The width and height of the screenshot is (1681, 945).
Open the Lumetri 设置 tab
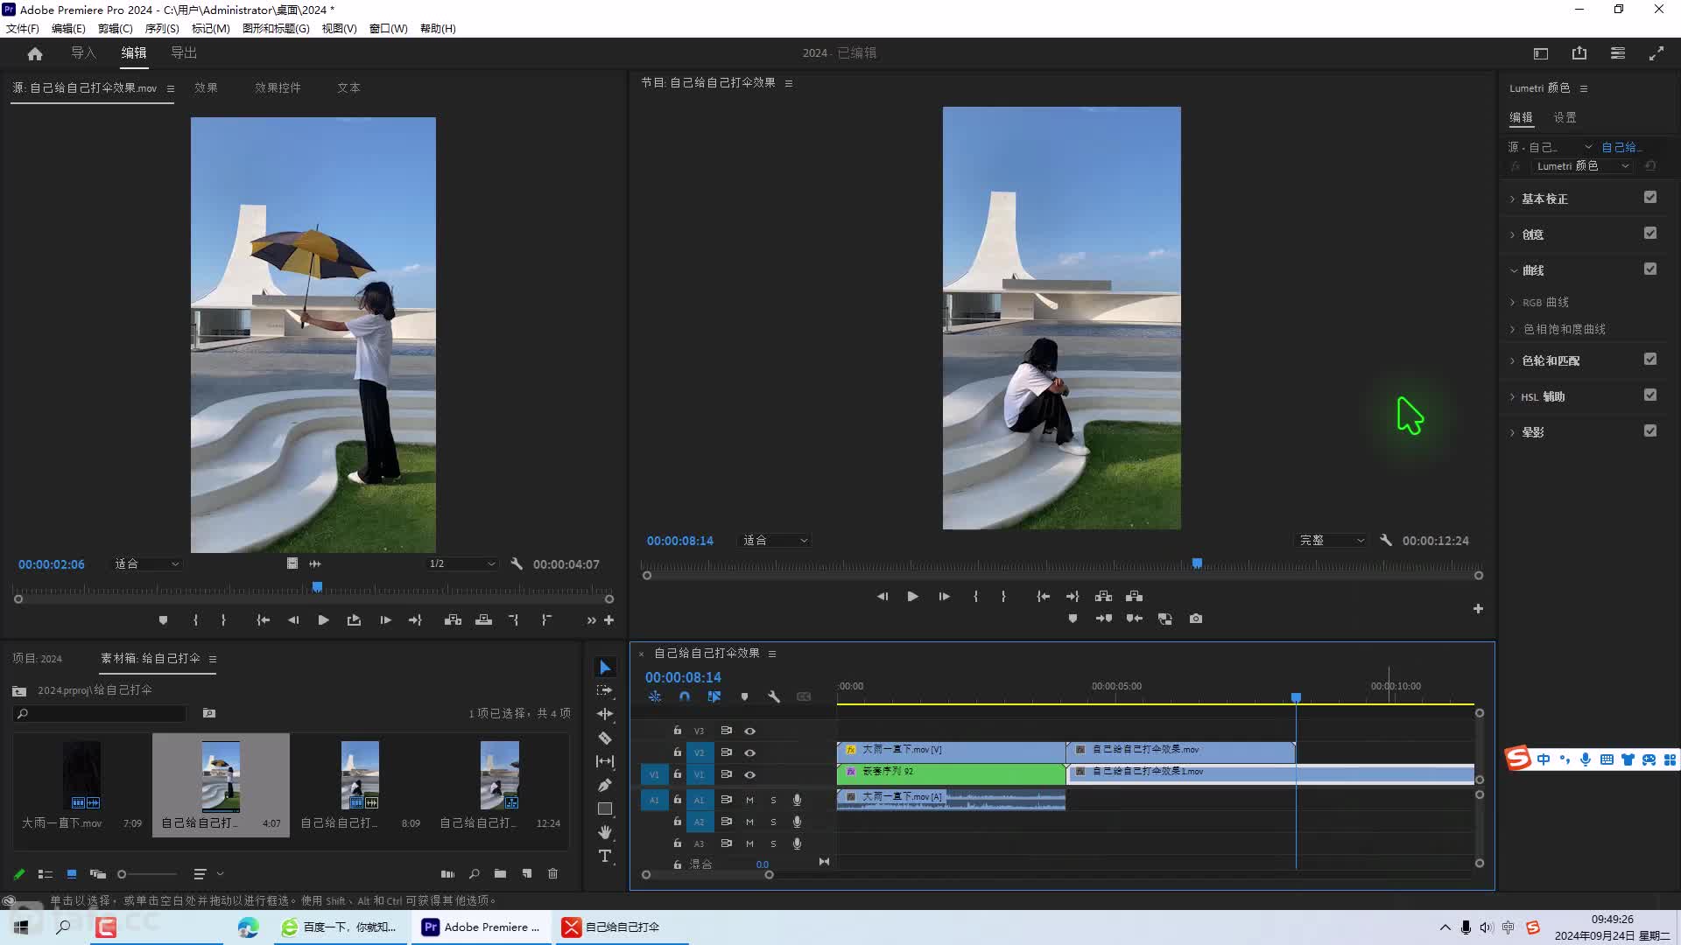point(1565,117)
